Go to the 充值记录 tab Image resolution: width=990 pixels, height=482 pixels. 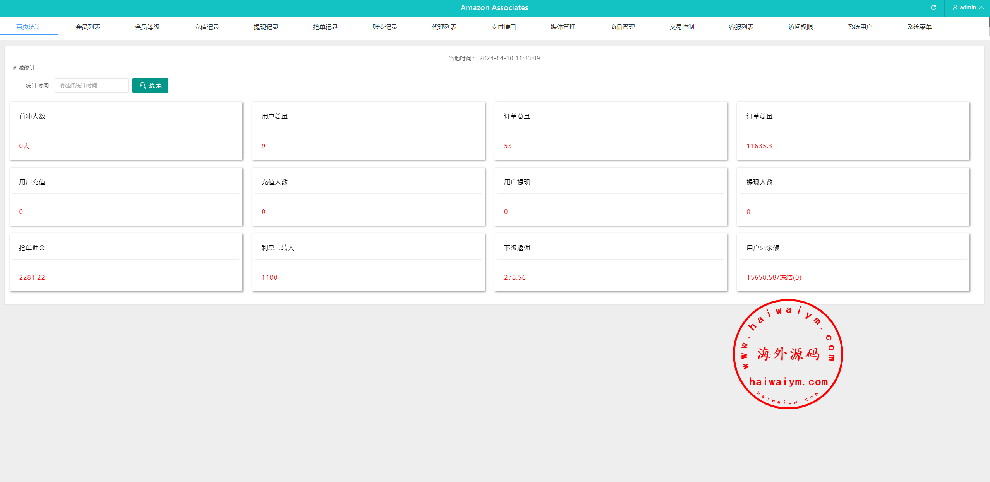207,27
